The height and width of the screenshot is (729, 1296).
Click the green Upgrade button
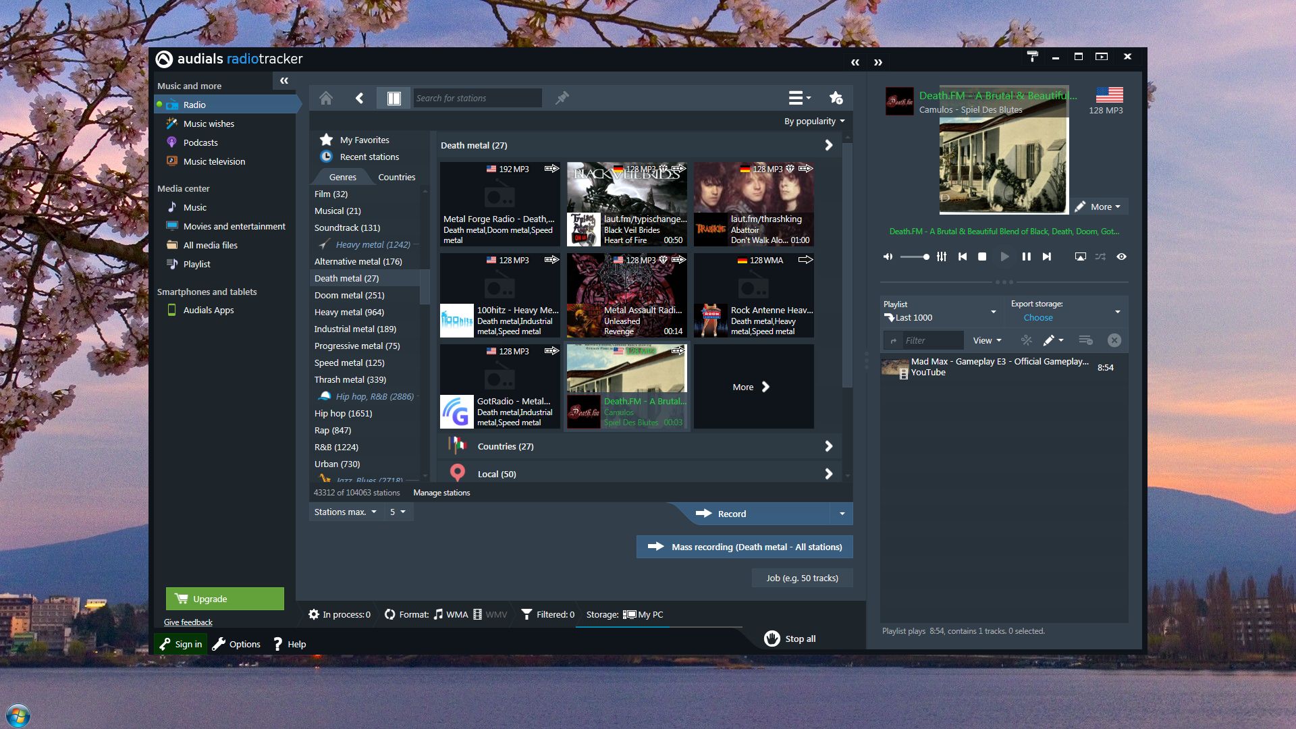pyautogui.click(x=225, y=599)
